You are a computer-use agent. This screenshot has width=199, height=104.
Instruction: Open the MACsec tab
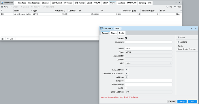point(121,3)
